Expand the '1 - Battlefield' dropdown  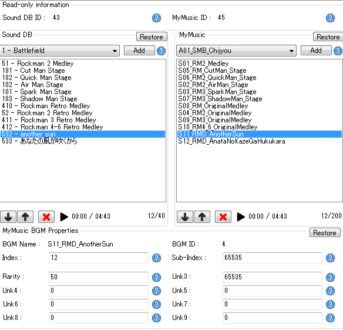(x=60, y=51)
